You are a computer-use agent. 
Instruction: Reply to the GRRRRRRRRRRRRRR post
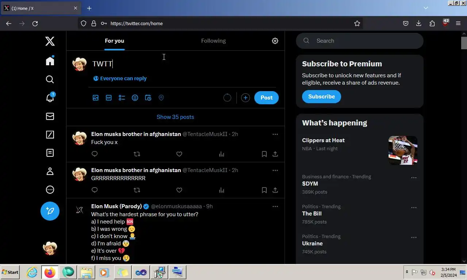click(94, 190)
